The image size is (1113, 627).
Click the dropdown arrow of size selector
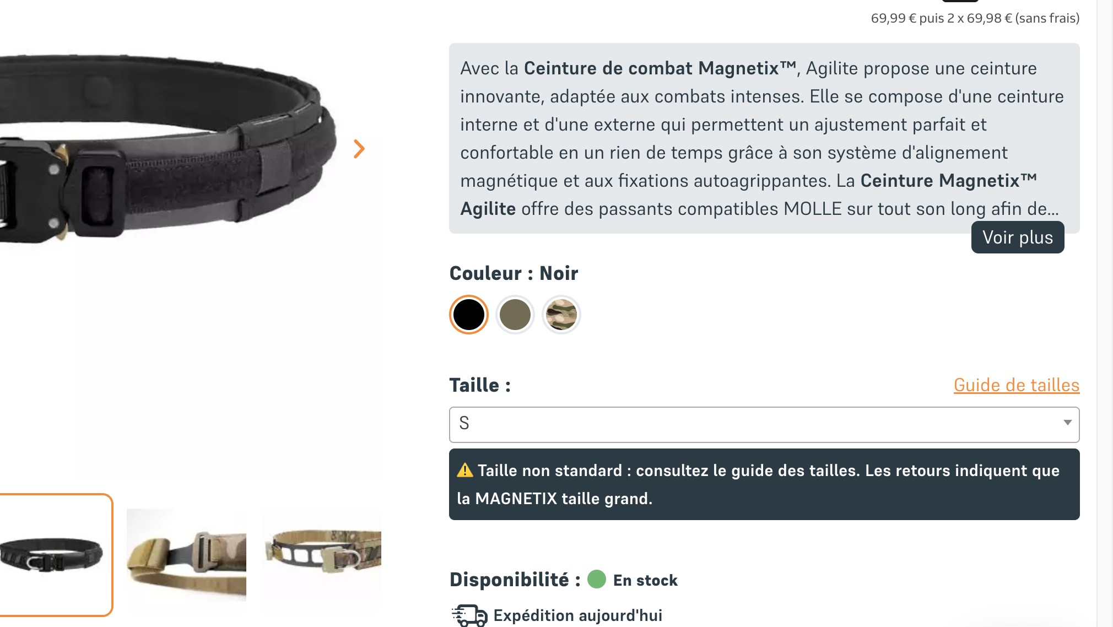1067,423
